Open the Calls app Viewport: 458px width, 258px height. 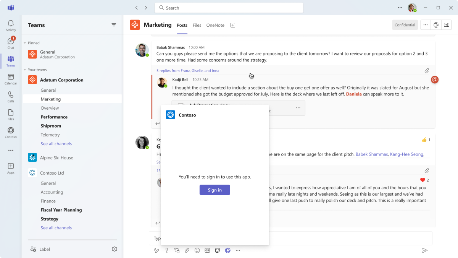(x=11, y=97)
